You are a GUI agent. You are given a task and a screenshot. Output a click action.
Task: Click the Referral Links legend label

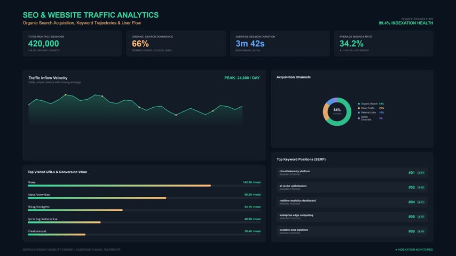click(368, 113)
